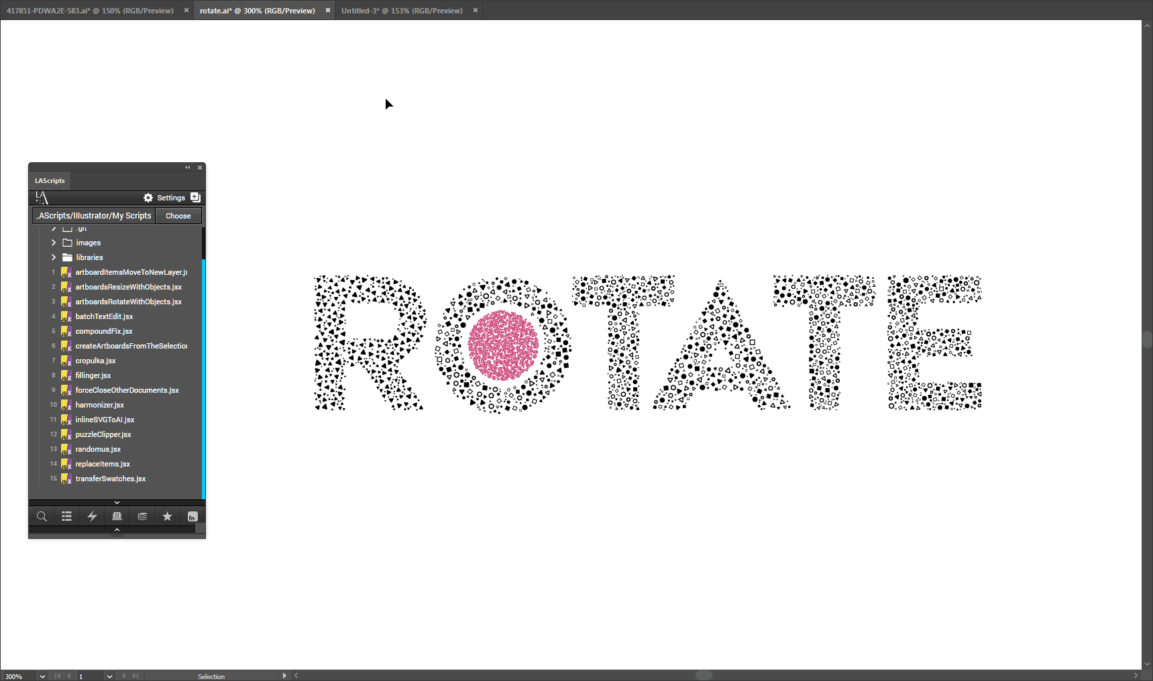Close the Untitled-3 document tab
The image size is (1153, 681).
476,10
